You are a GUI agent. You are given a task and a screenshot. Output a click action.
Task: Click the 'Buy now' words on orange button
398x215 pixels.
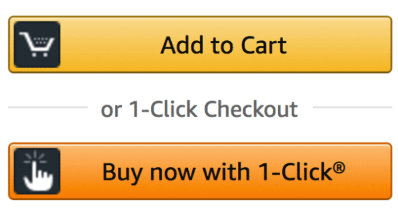pyautogui.click(x=149, y=172)
